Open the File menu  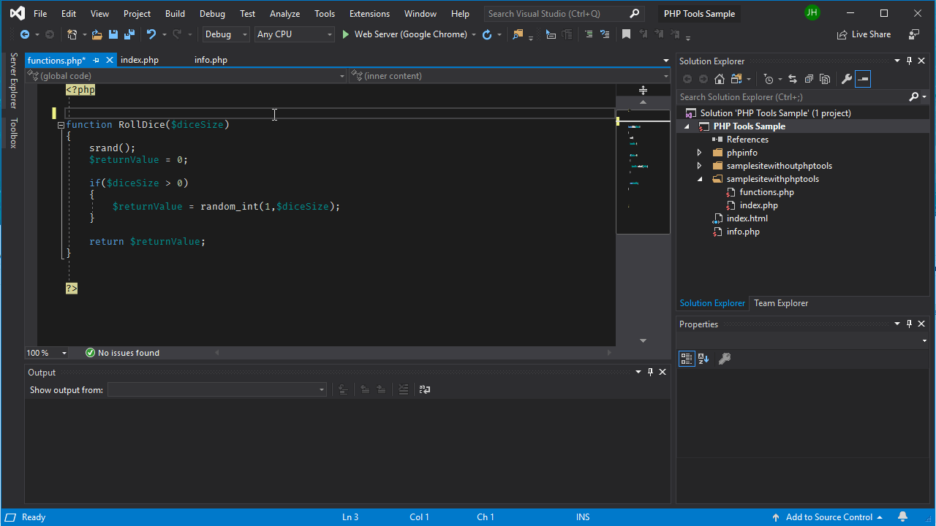pos(40,13)
